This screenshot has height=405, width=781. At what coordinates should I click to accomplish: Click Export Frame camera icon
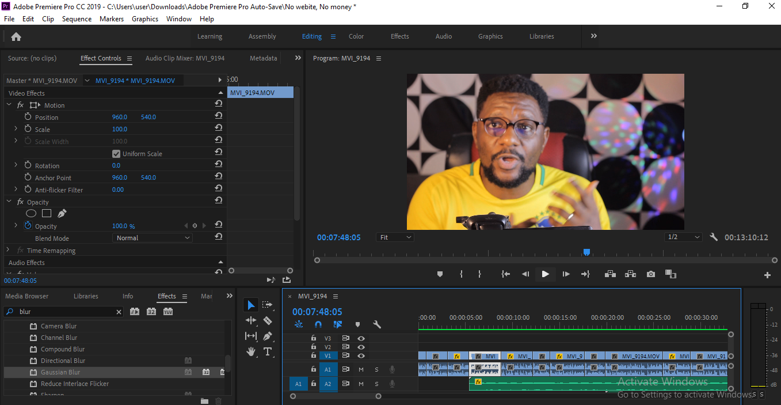[650, 274]
